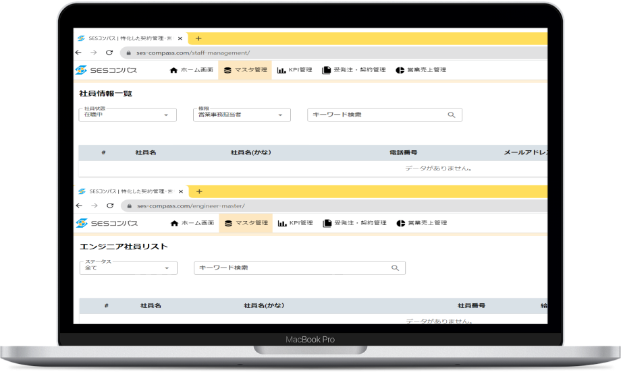Click 社員名(かな) header in エンジニア社員リスト table
Viewport: 621px width, 372px height.
coord(264,305)
